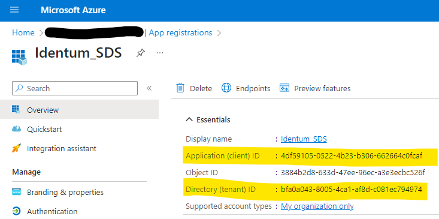The image size is (439, 219).
Task: Click the Delete trash icon
Action: tap(180, 88)
